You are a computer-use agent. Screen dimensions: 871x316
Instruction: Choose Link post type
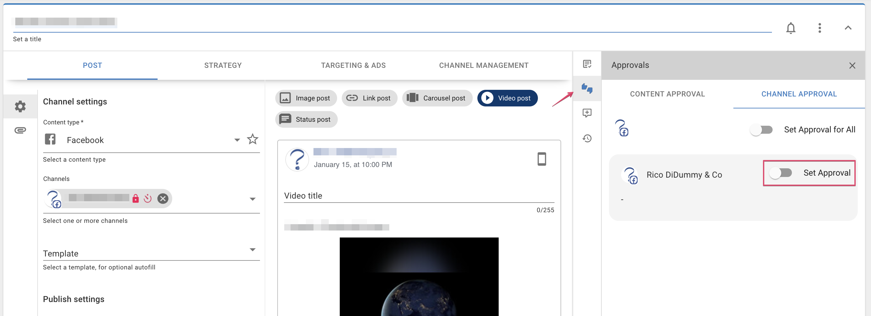point(369,98)
